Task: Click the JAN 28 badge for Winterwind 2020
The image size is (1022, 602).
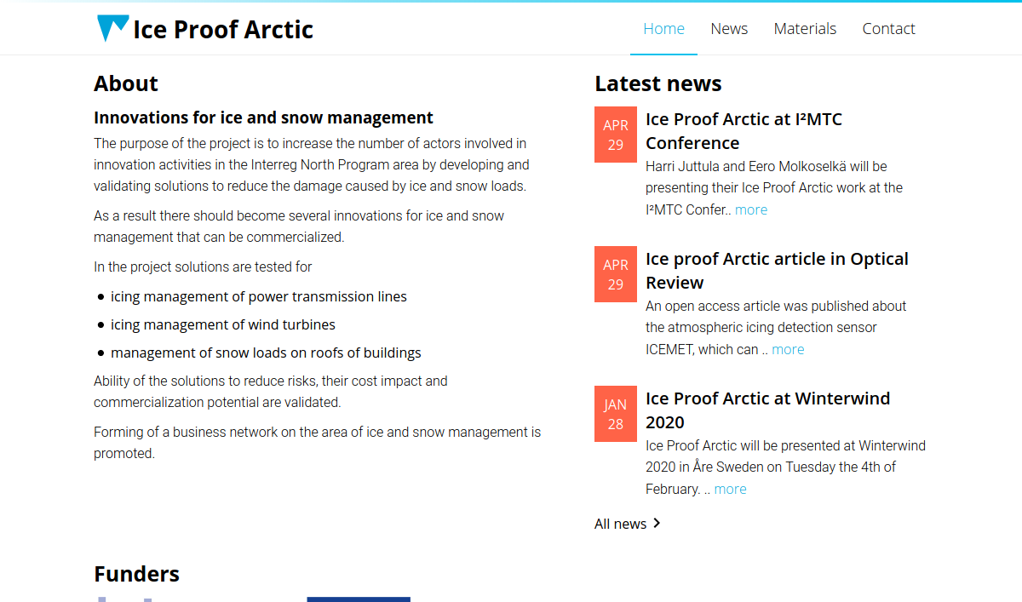Action: (615, 414)
